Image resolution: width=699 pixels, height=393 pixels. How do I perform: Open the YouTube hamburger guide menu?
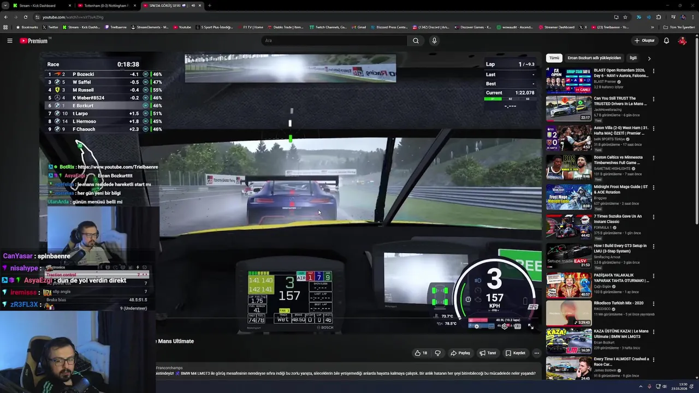10,40
